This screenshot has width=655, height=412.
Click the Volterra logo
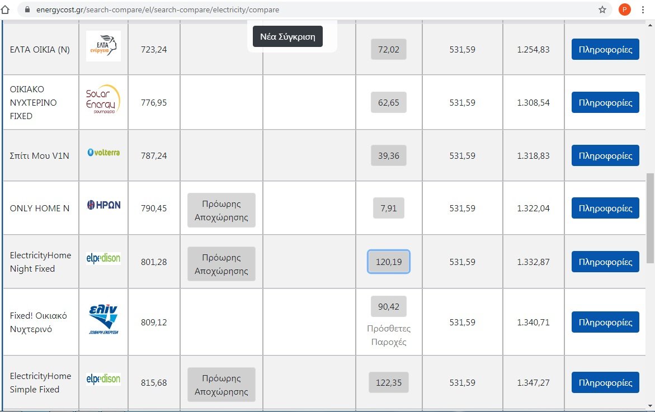(x=103, y=153)
